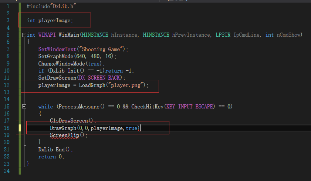Click the CheckHitKey function name
The height and width of the screenshot is (181, 311).
(x=148, y=107)
